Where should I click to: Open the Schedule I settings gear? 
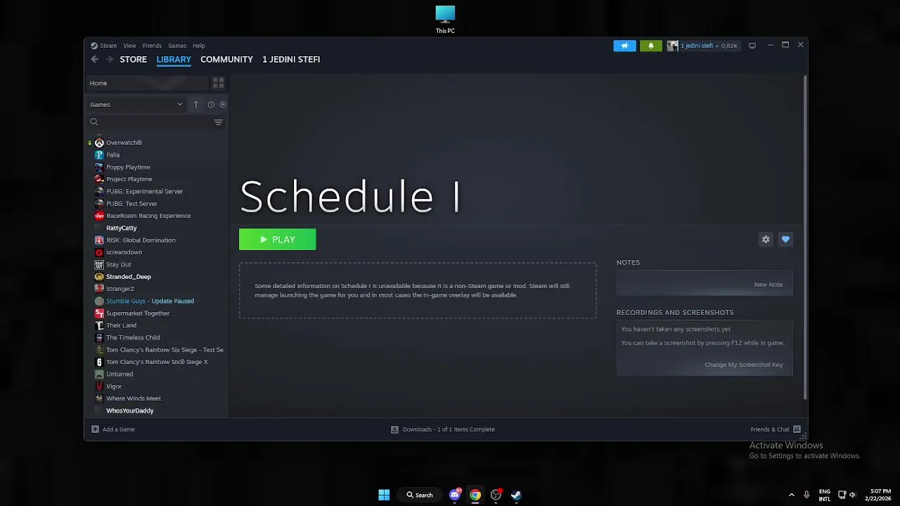tap(766, 240)
